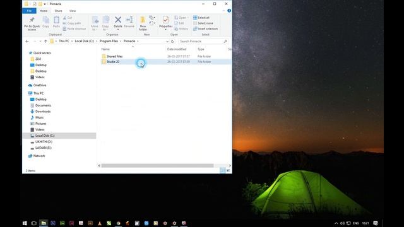Click the Paste icon in the ribbon
This screenshot has width=404, height=227.
coord(56,20)
